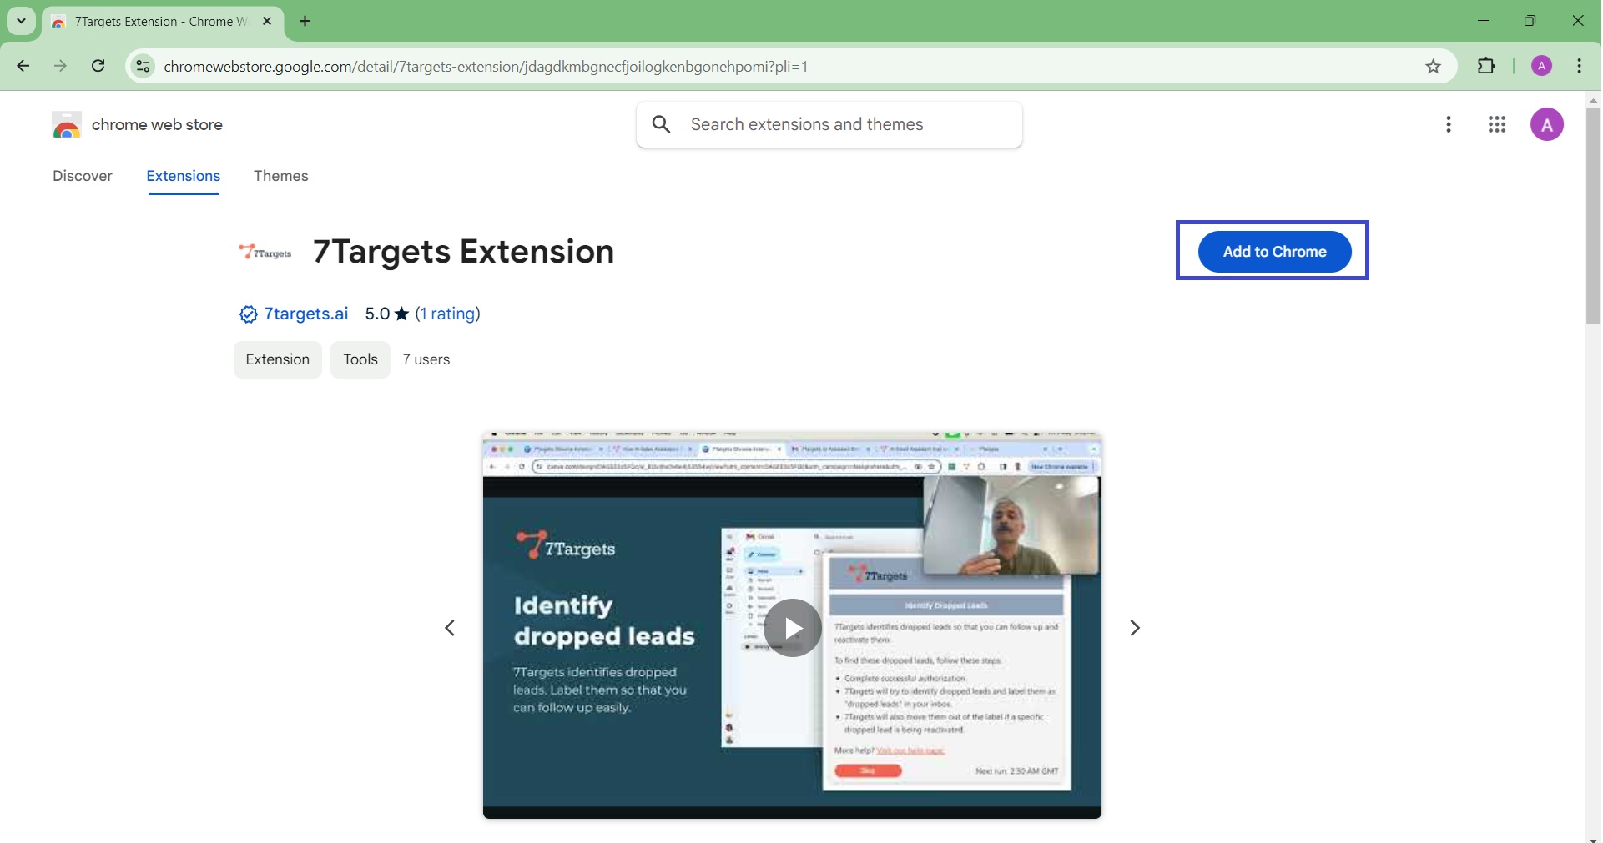Click the Search extensions and themes field
1603x843 pixels.
point(843,125)
